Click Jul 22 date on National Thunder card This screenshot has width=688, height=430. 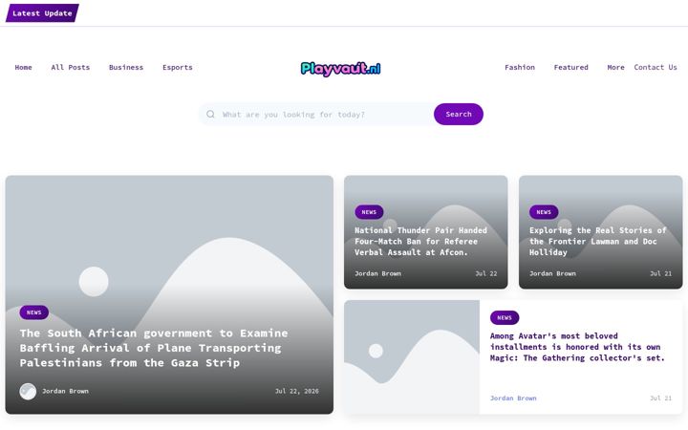click(486, 273)
